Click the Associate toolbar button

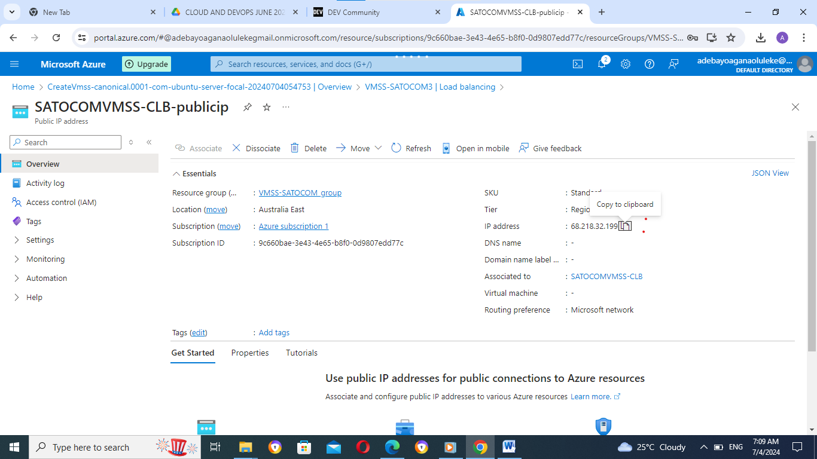198,148
